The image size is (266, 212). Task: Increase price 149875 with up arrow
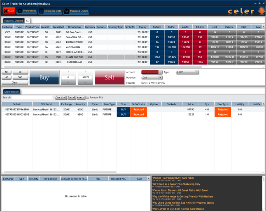(x=85, y=72)
